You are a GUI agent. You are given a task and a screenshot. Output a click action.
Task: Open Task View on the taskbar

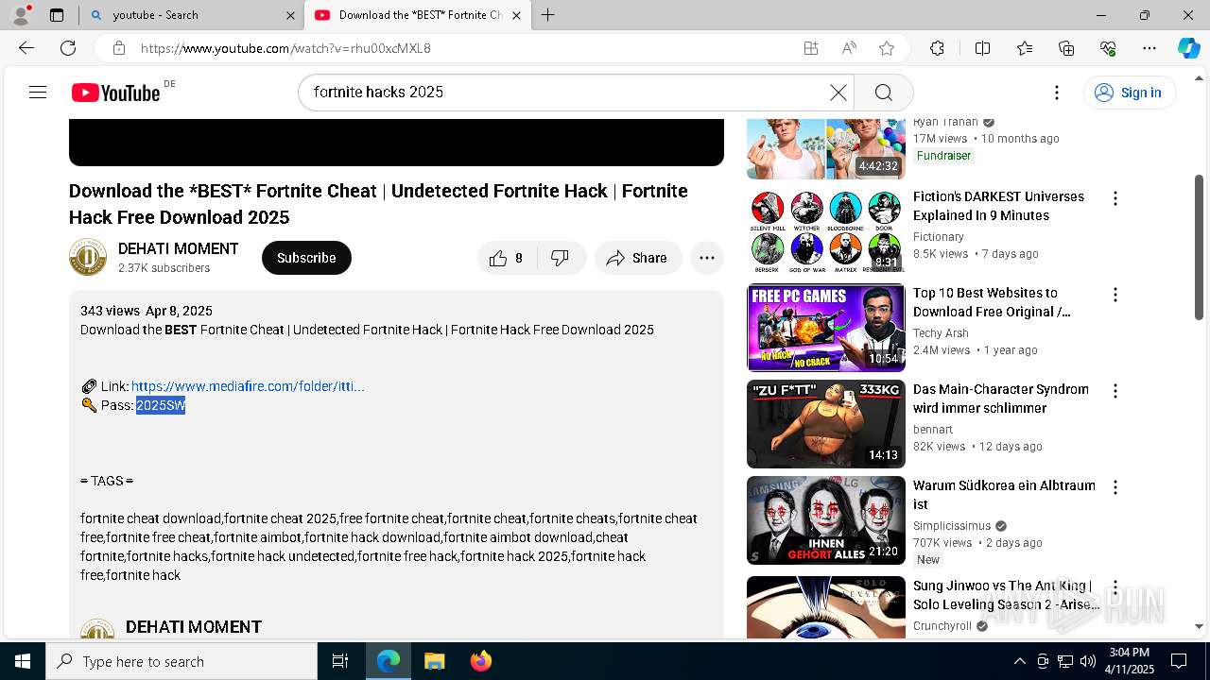click(340, 661)
